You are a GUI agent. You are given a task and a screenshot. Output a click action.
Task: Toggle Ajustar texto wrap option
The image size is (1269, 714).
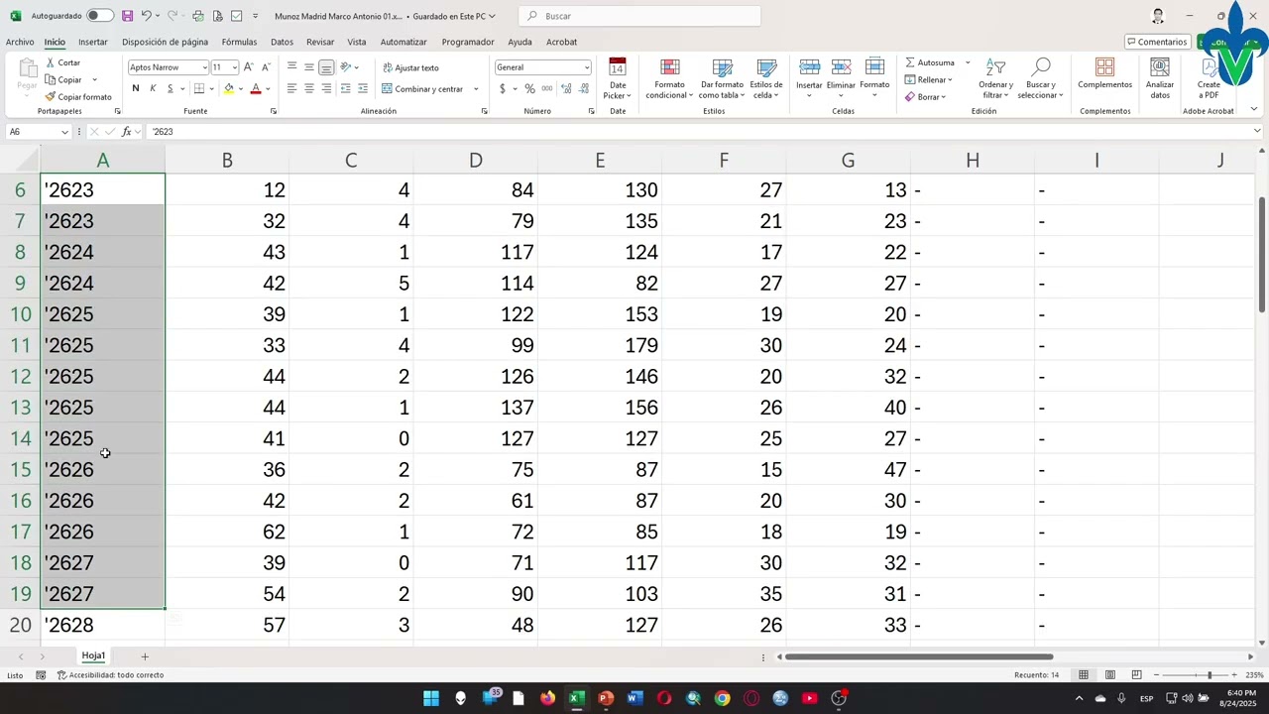pyautogui.click(x=410, y=67)
